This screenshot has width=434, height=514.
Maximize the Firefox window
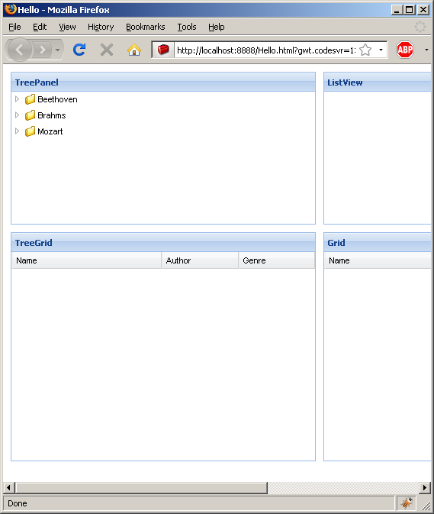coord(409,10)
